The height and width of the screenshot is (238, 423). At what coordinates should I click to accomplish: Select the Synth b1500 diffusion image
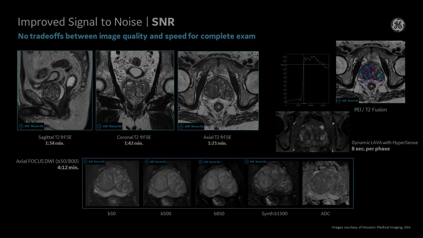(x=273, y=183)
